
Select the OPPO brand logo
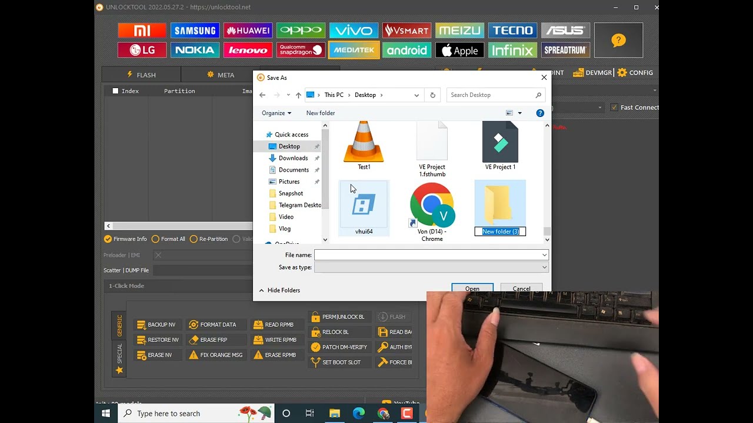[x=301, y=31]
